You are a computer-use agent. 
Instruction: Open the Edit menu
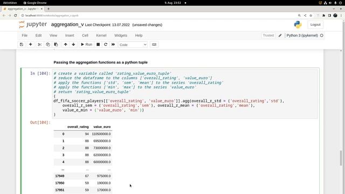pyautogui.click(x=38, y=36)
